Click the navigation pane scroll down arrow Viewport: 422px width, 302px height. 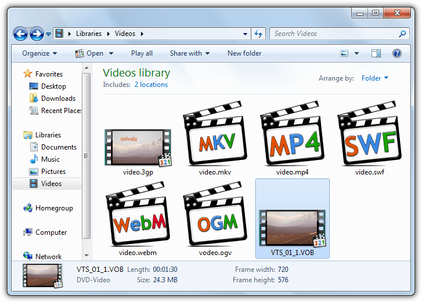pyautogui.click(x=86, y=256)
